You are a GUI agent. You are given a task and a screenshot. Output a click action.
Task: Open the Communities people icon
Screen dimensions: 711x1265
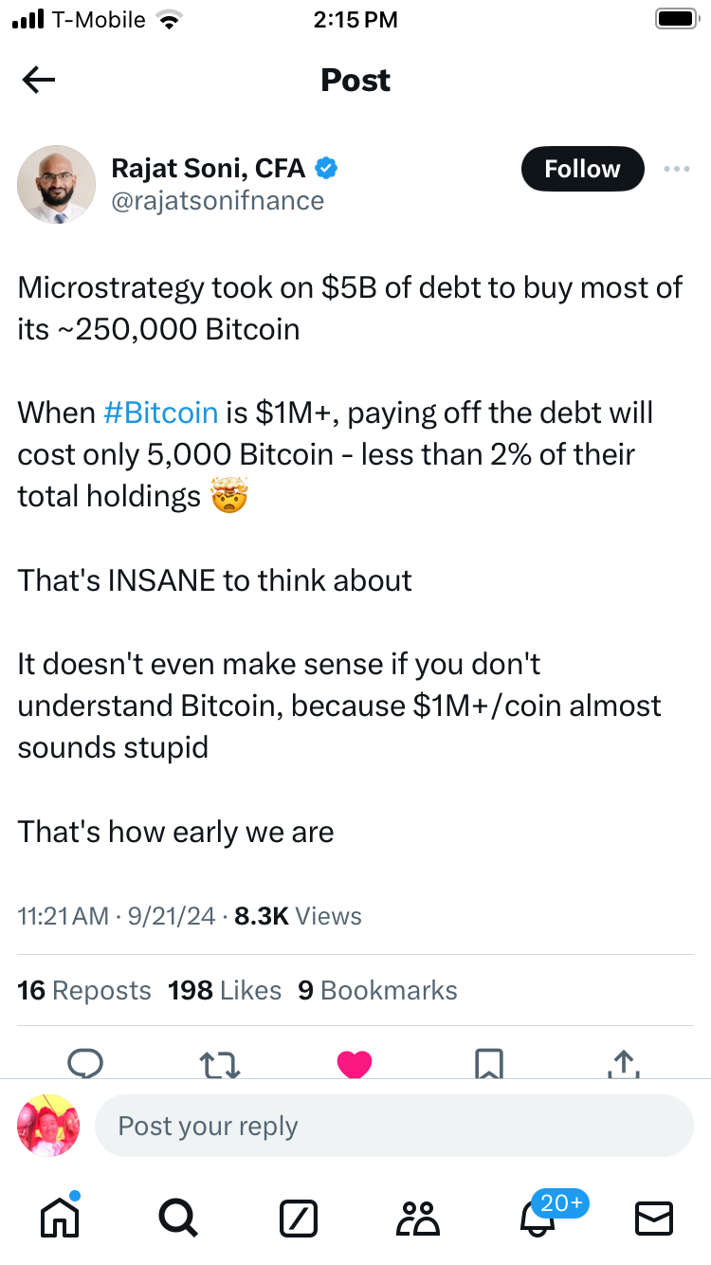(418, 1218)
